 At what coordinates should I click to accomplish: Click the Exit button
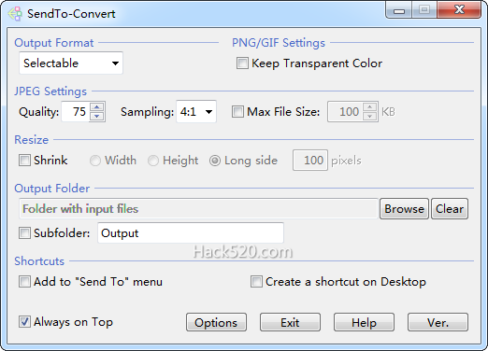290,322
